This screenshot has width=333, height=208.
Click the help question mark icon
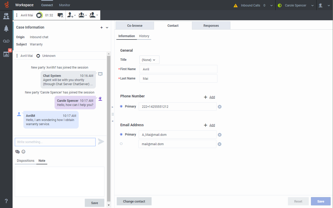[6, 201]
